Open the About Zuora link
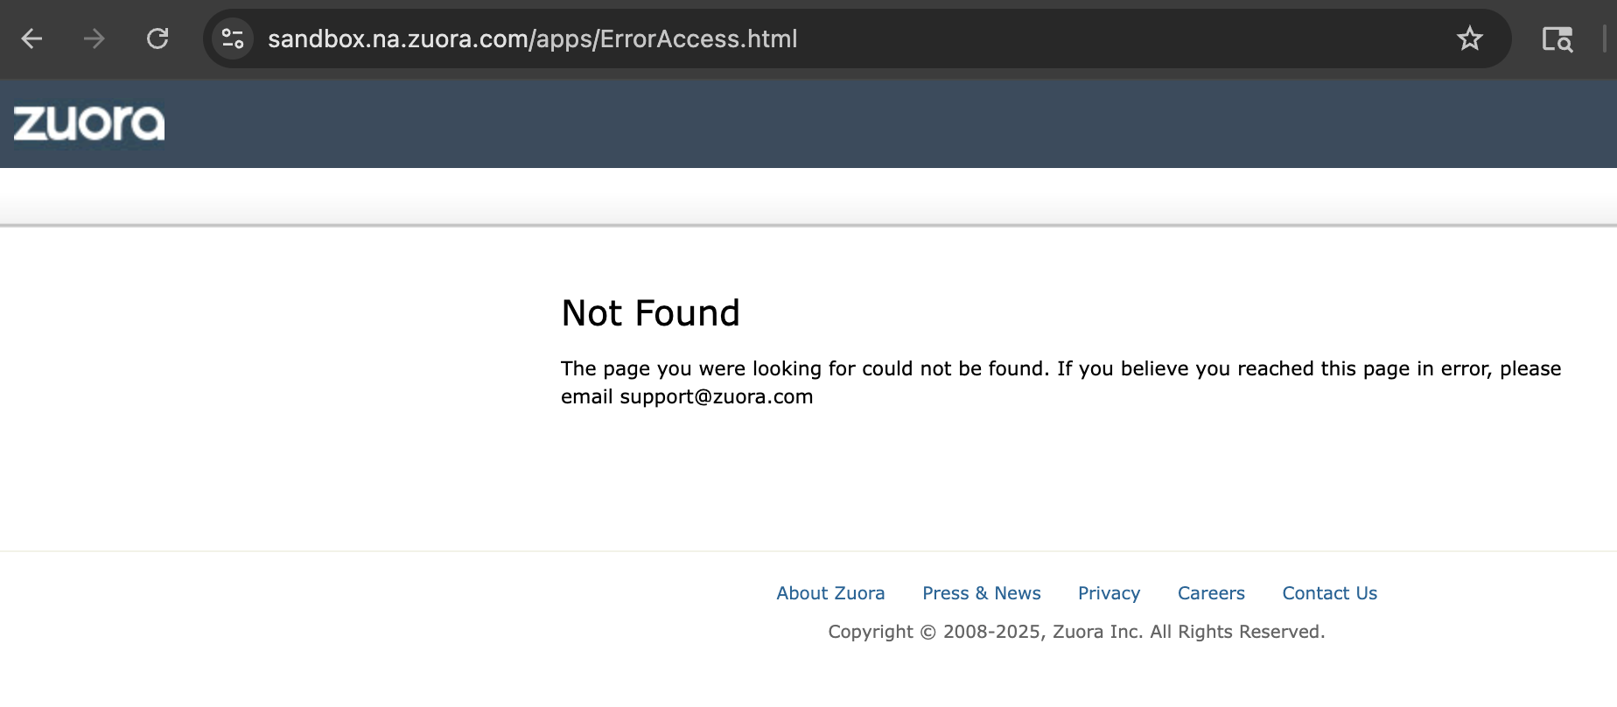This screenshot has width=1617, height=707. click(830, 593)
